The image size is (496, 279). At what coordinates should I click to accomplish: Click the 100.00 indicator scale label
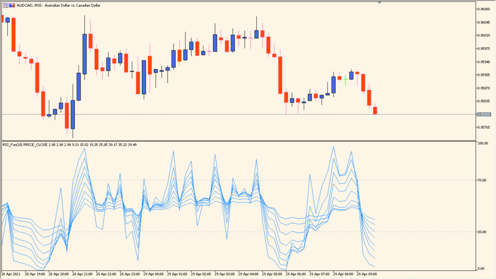[x=483, y=143]
